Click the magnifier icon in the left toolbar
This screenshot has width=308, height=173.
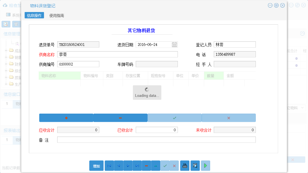[x=6, y=24]
